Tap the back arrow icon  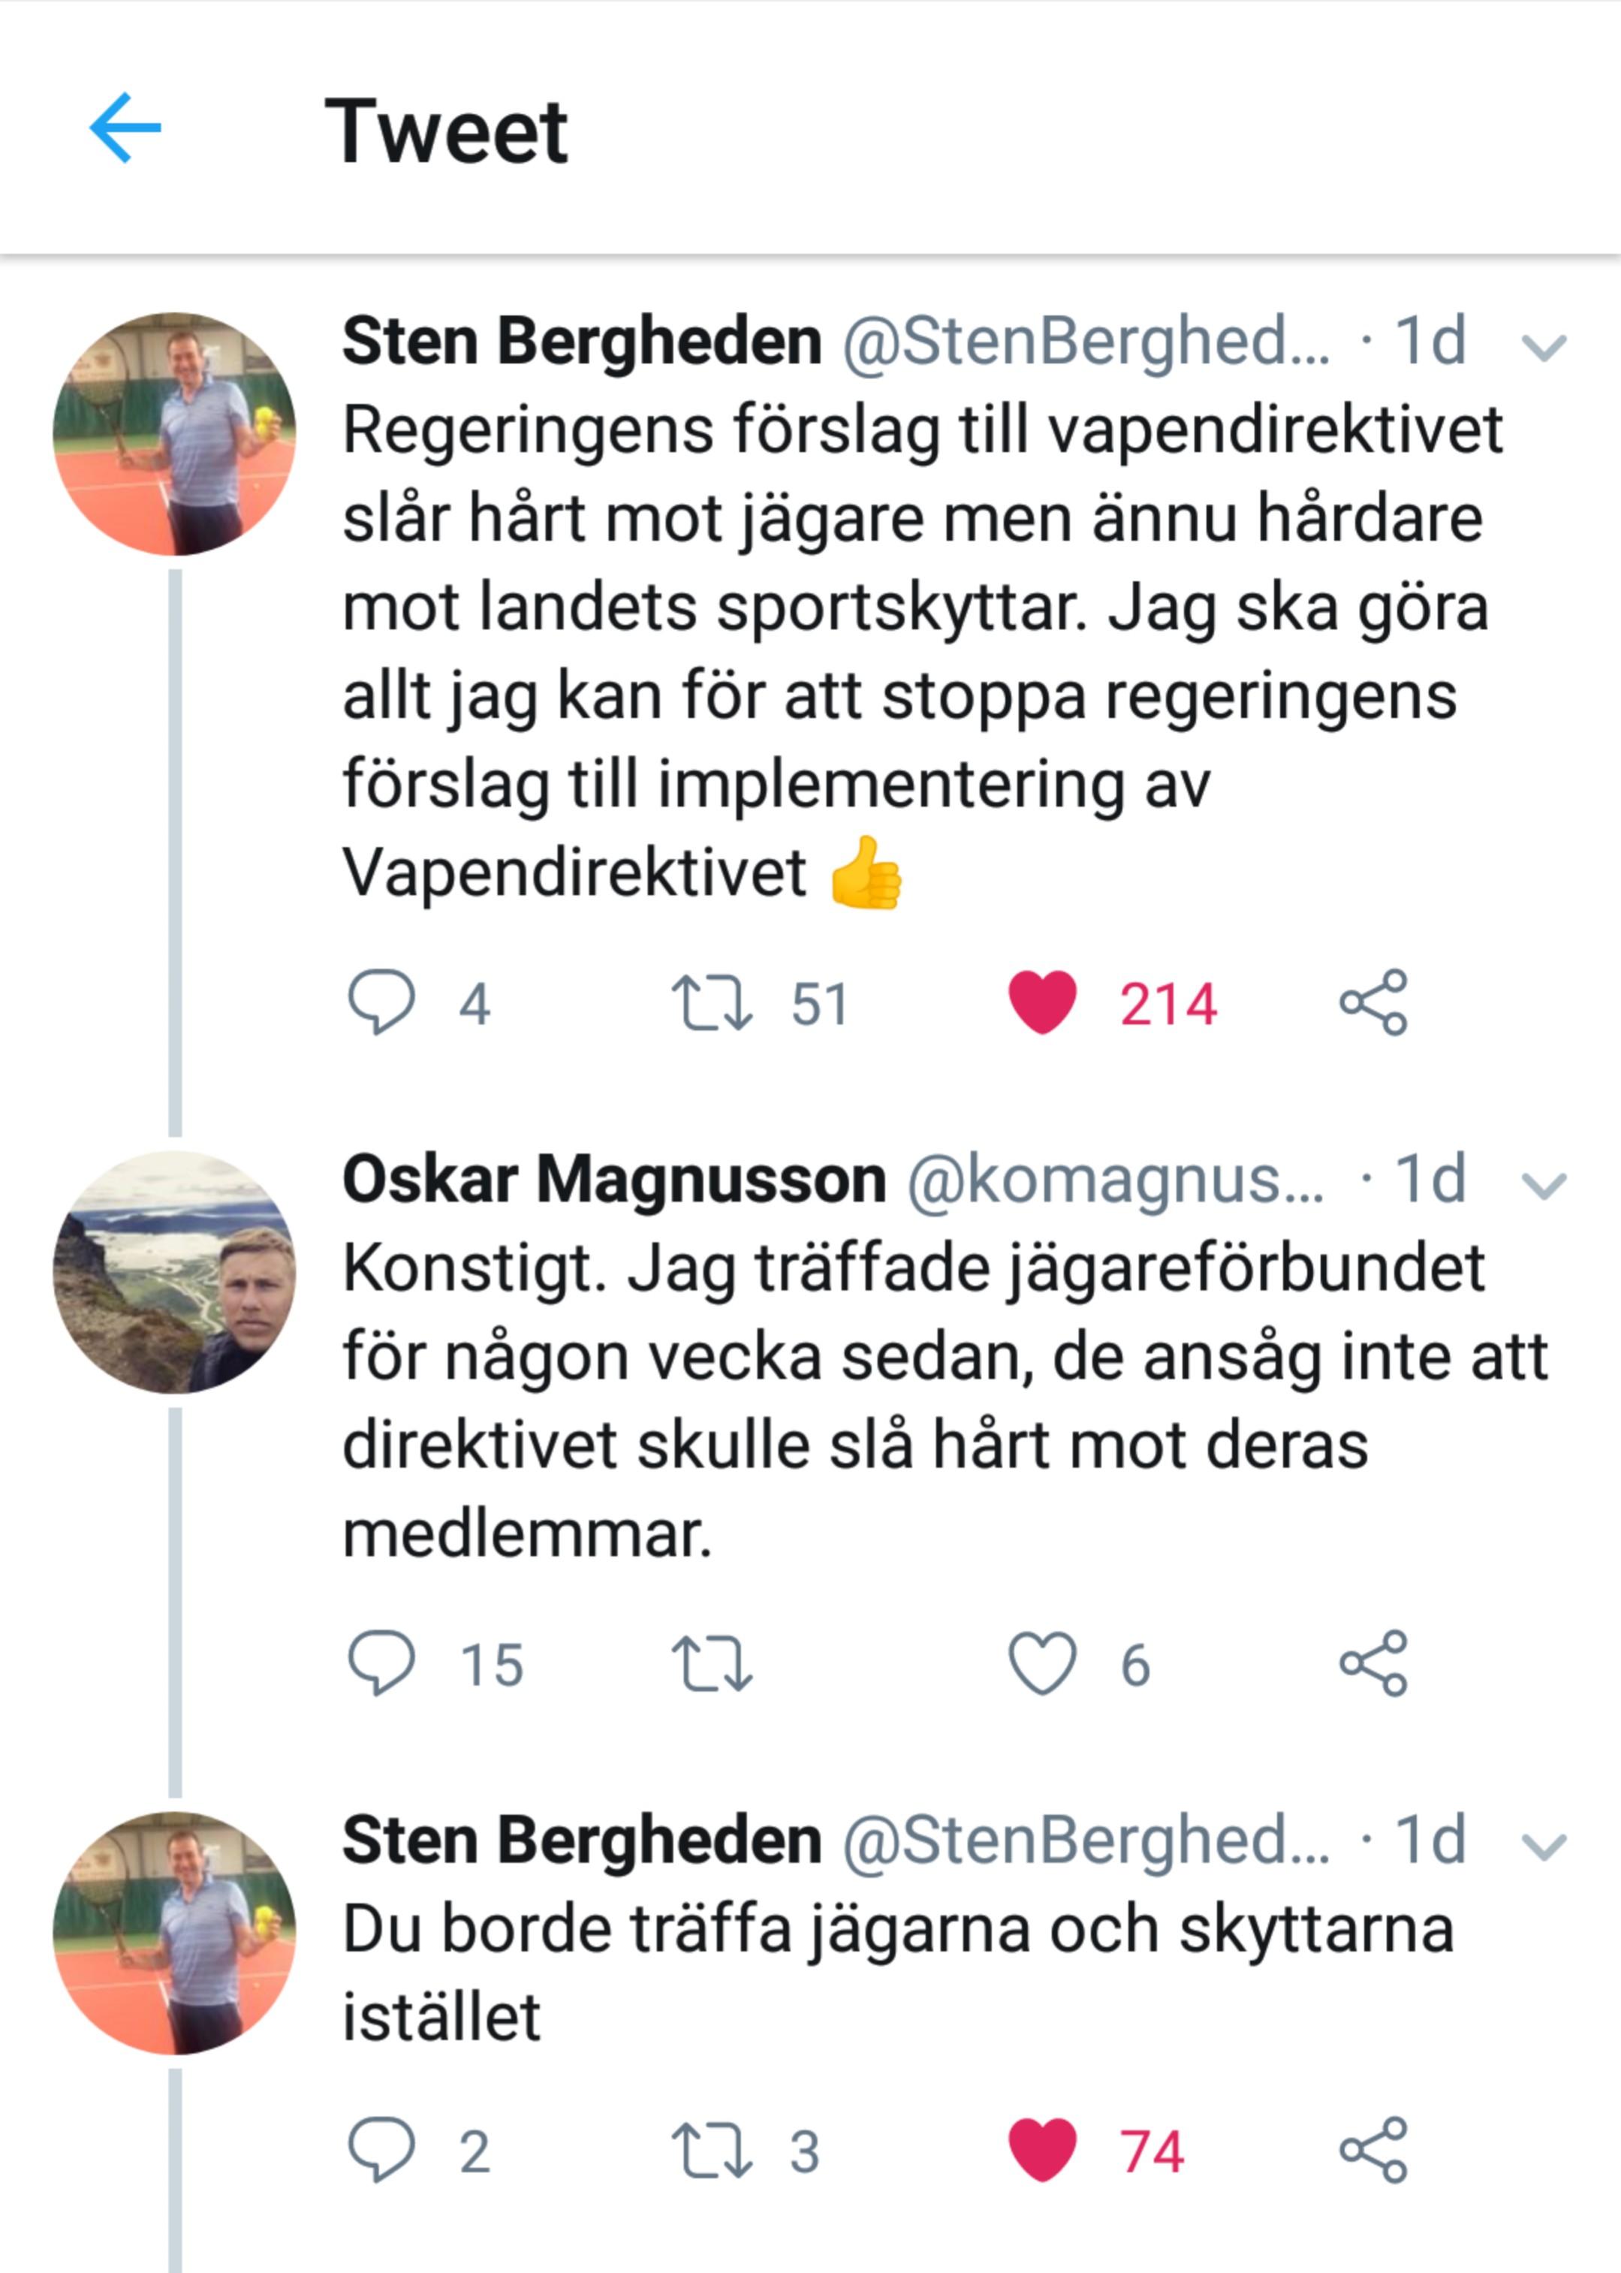coord(125,128)
